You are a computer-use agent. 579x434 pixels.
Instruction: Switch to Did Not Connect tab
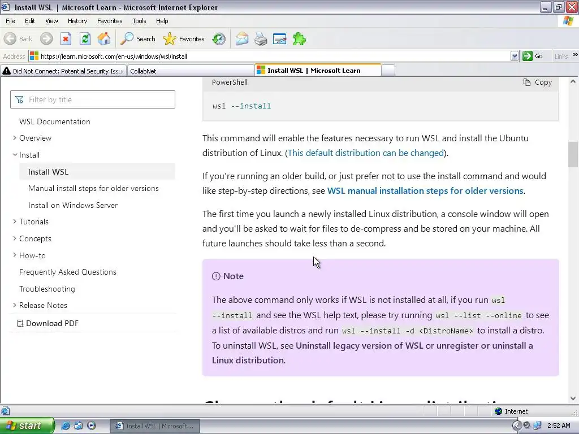(x=63, y=71)
